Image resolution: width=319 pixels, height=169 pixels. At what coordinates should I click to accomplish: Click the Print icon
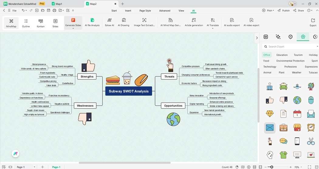point(54,10)
